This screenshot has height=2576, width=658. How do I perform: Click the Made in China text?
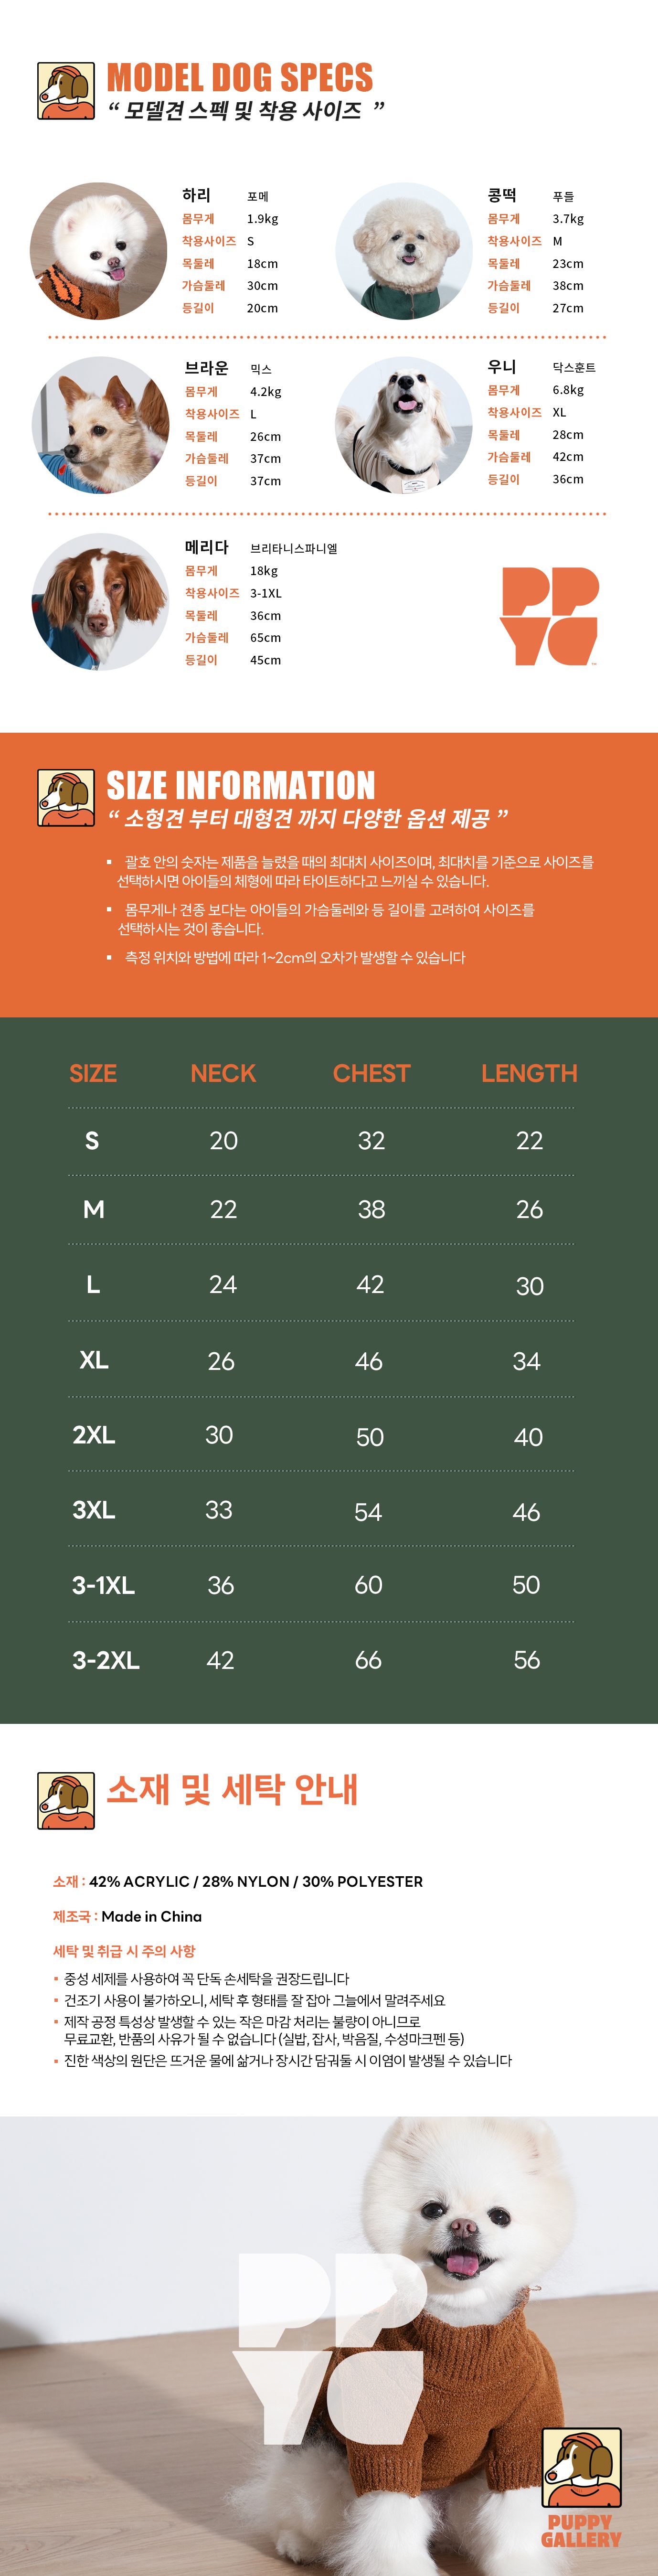(151, 1916)
